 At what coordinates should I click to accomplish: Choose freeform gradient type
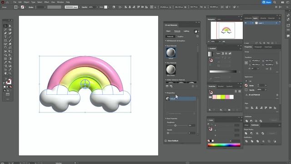tap(230, 53)
